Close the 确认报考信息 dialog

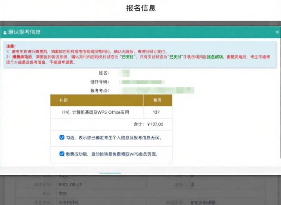pyautogui.click(x=277, y=32)
